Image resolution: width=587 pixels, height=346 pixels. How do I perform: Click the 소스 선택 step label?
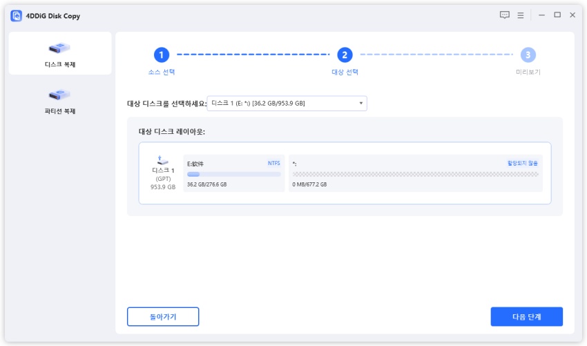(162, 72)
